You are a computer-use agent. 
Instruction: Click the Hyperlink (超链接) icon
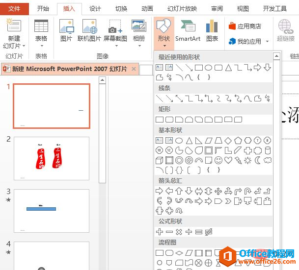[x=285, y=26]
